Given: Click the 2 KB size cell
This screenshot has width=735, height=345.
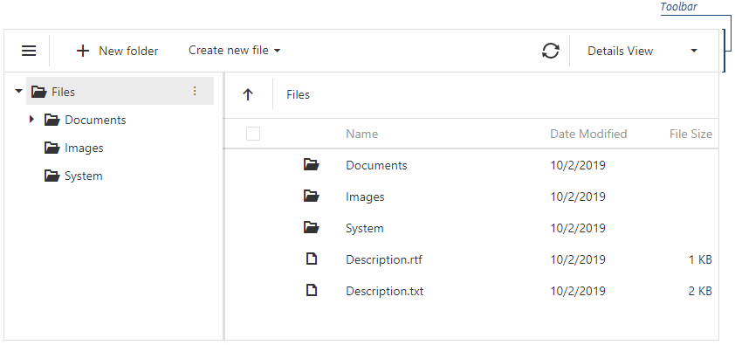Looking at the screenshot, I should pos(700,291).
